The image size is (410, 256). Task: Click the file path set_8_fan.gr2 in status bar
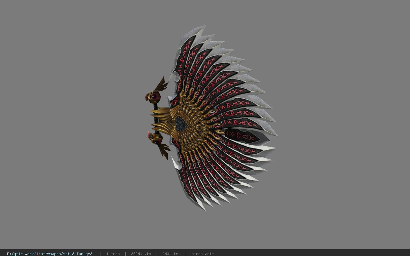tap(50, 254)
